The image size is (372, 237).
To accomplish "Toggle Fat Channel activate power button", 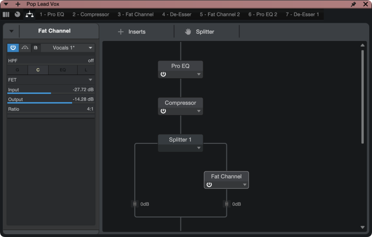I will 13,48.
